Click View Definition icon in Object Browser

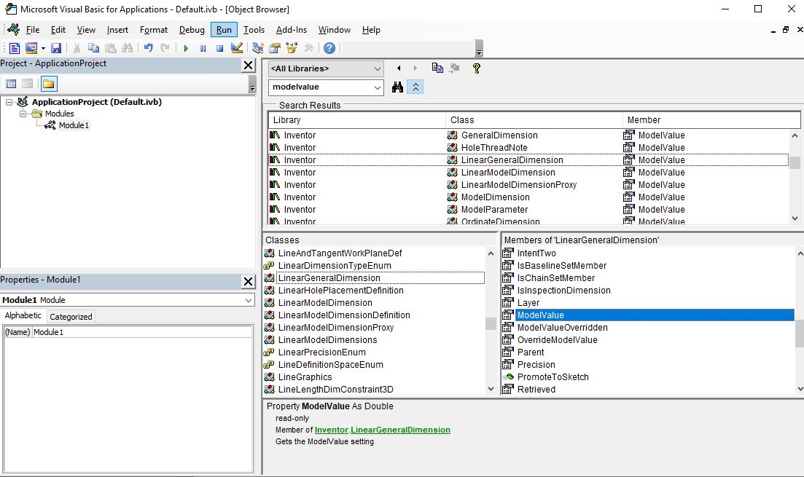[454, 68]
